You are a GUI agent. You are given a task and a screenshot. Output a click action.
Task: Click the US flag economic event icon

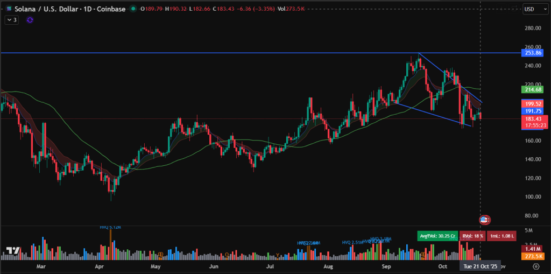[x=484, y=220]
